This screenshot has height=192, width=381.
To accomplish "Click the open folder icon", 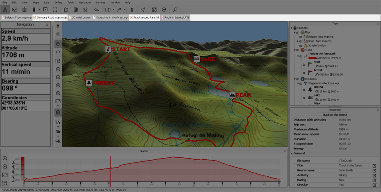I will click(x=65, y=9).
